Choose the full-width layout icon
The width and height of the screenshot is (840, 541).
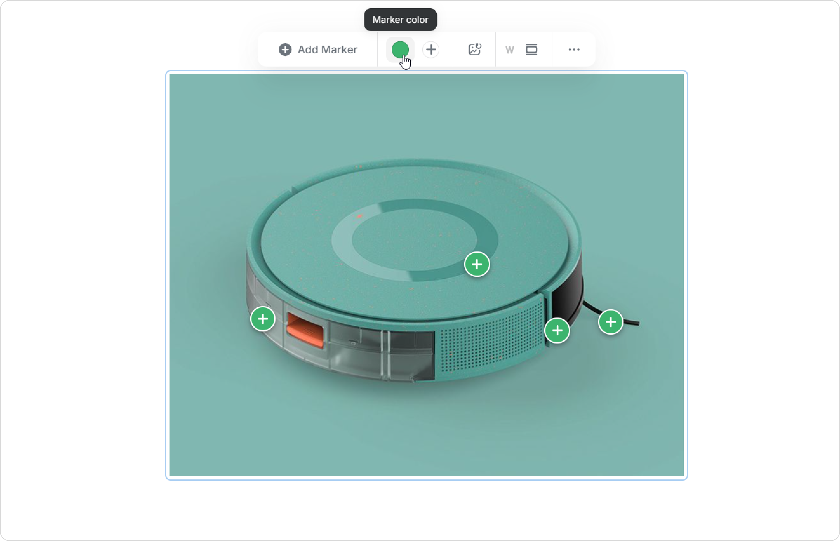(531, 50)
